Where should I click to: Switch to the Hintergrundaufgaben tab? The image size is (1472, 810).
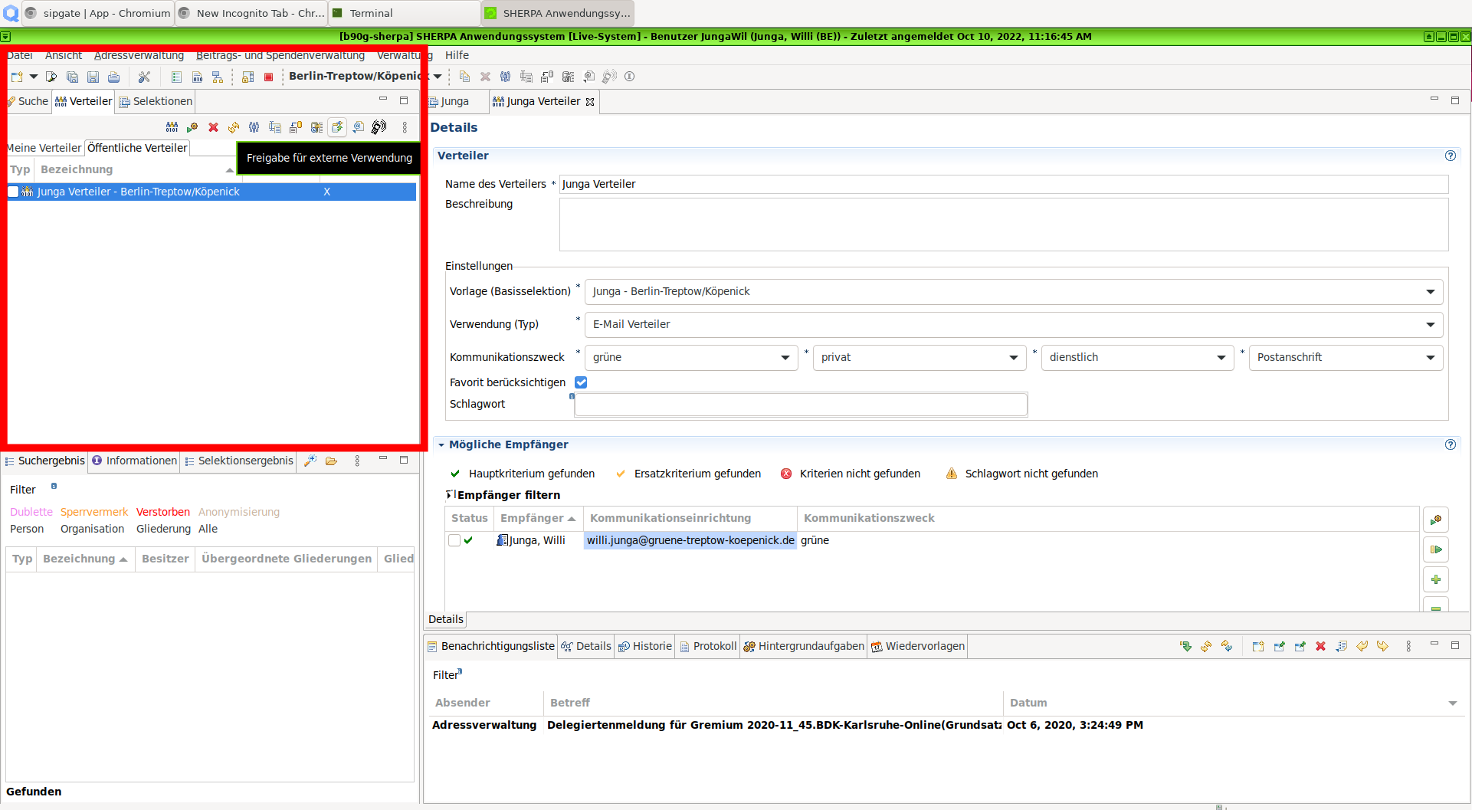click(804, 646)
